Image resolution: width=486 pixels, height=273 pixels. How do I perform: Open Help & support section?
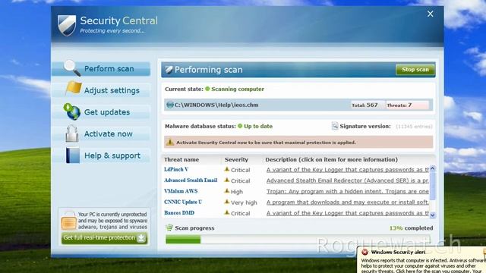101,155
